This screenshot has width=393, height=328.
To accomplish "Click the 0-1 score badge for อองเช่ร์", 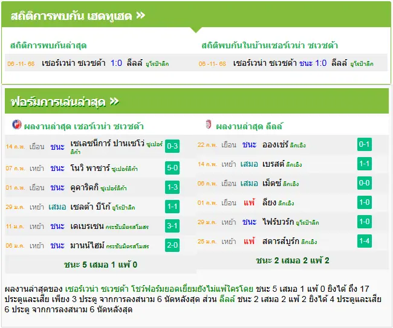I will (x=364, y=144).
